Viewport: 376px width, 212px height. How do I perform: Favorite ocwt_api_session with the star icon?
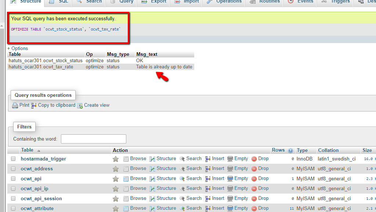[116, 198]
